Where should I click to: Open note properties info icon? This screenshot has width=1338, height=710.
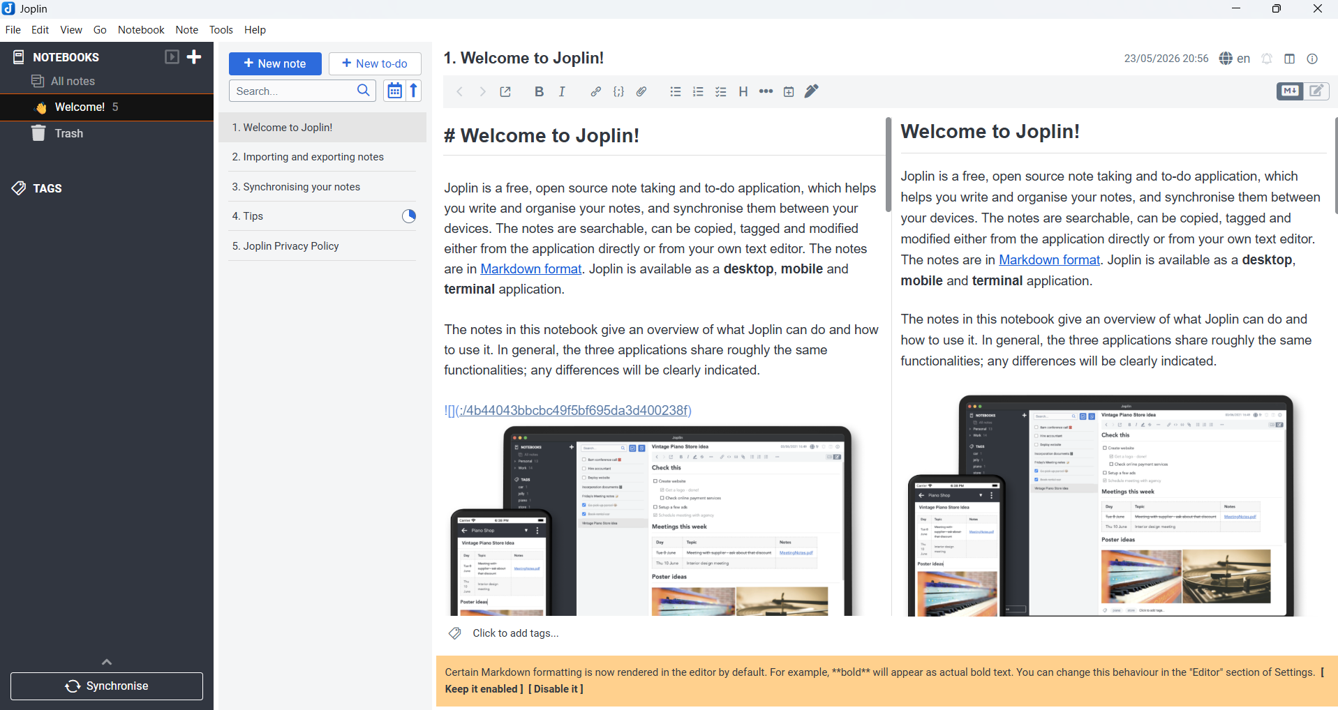click(1312, 59)
